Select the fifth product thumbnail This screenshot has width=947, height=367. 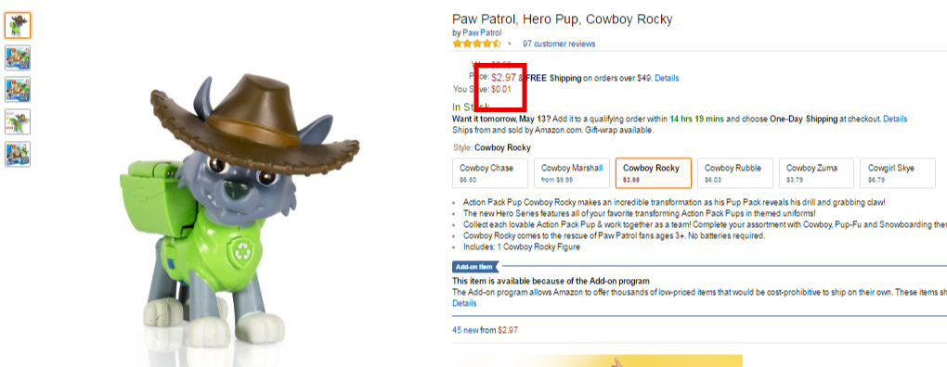coord(18,154)
